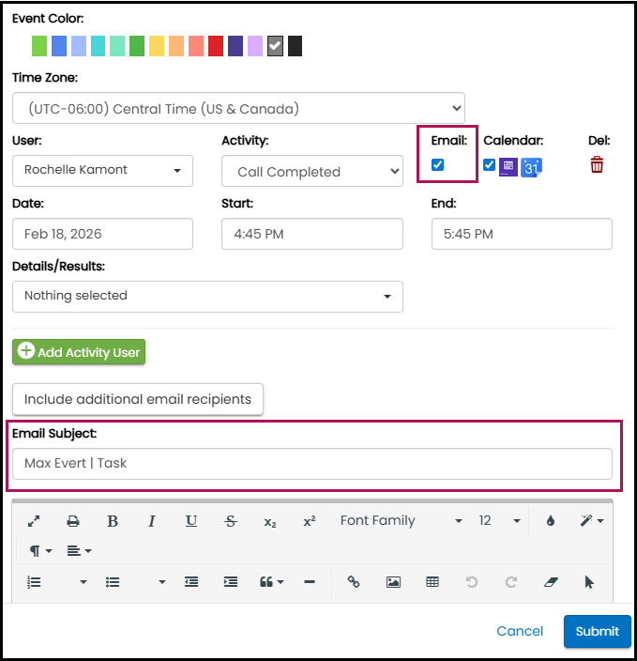Insert an unordered bullet list
The width and height of the screenshot is (637, 661).
(x=113, y=582)
